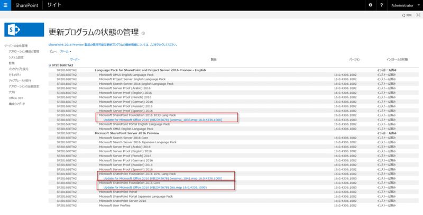Select Microsoft SharePoint Foundation 2016 1033 Lang Pack
Image resolution: width=423 pixels, height=215 pixels.
234,115
